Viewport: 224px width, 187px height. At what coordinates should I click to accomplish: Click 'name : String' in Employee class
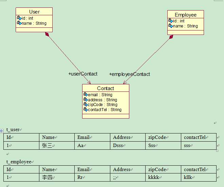pos(185,26)
